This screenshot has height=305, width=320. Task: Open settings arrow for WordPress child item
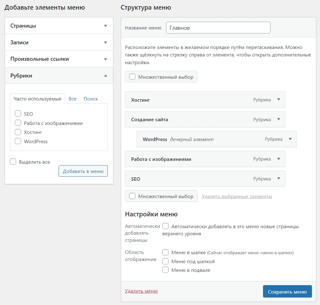290,139
